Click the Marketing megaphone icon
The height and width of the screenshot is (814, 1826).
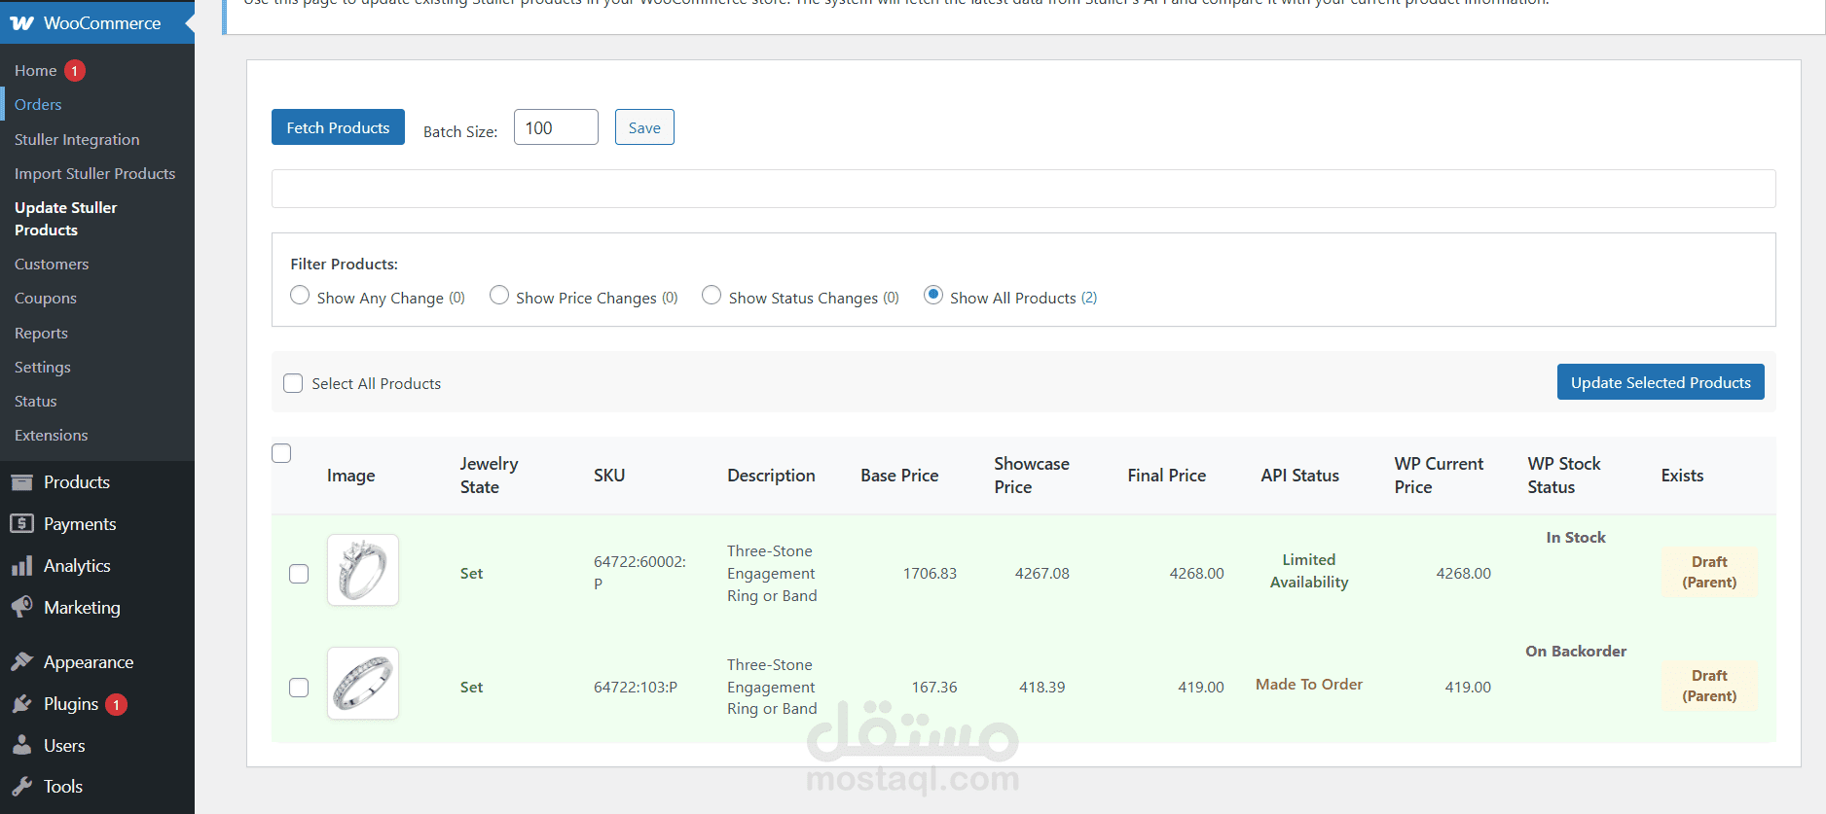(x=21, y=607)
